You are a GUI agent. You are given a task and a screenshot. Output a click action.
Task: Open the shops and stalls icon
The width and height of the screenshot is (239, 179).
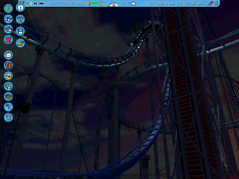(8, 76)
